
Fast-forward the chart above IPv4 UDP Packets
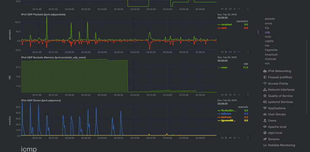230,9
